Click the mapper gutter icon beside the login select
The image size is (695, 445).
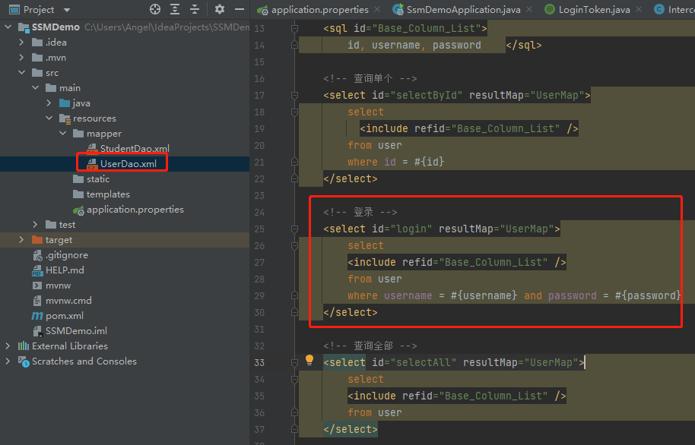tap(294, 228)
